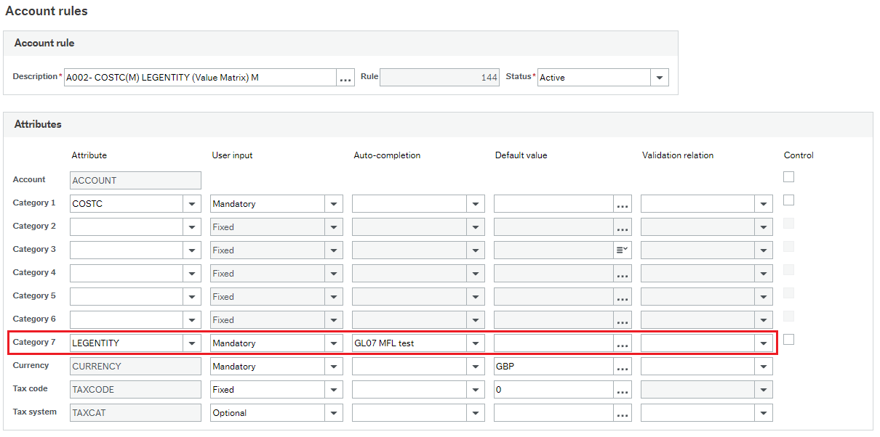Enable the Control checkbox for Category 1
The width and height of the screenshot is (880, 437).
tap(788, 200)
